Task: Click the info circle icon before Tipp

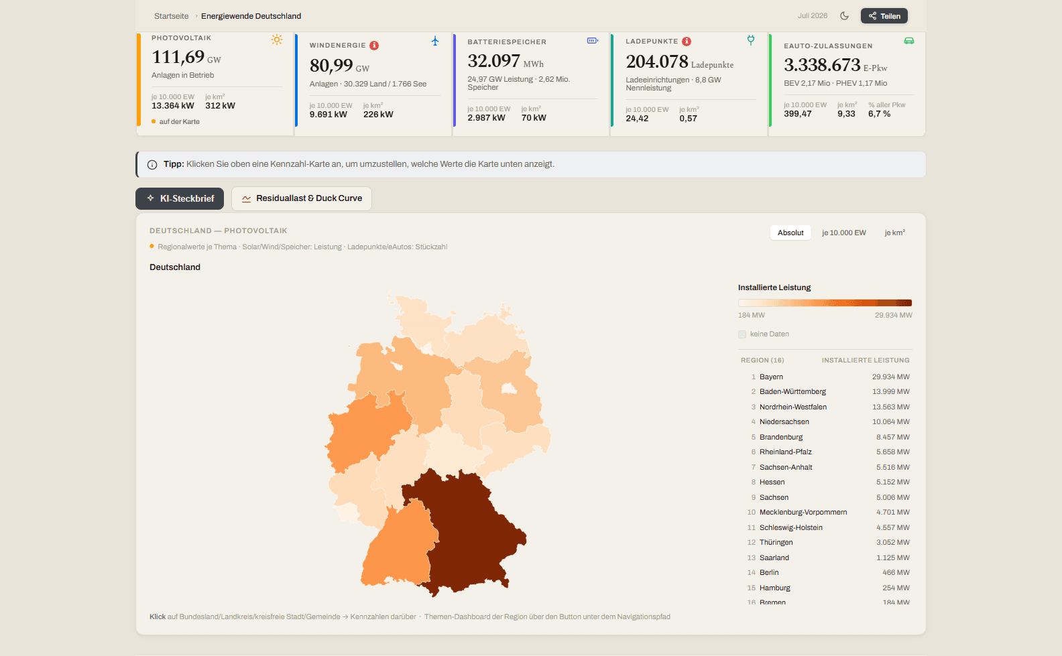Action: (152, 165)
